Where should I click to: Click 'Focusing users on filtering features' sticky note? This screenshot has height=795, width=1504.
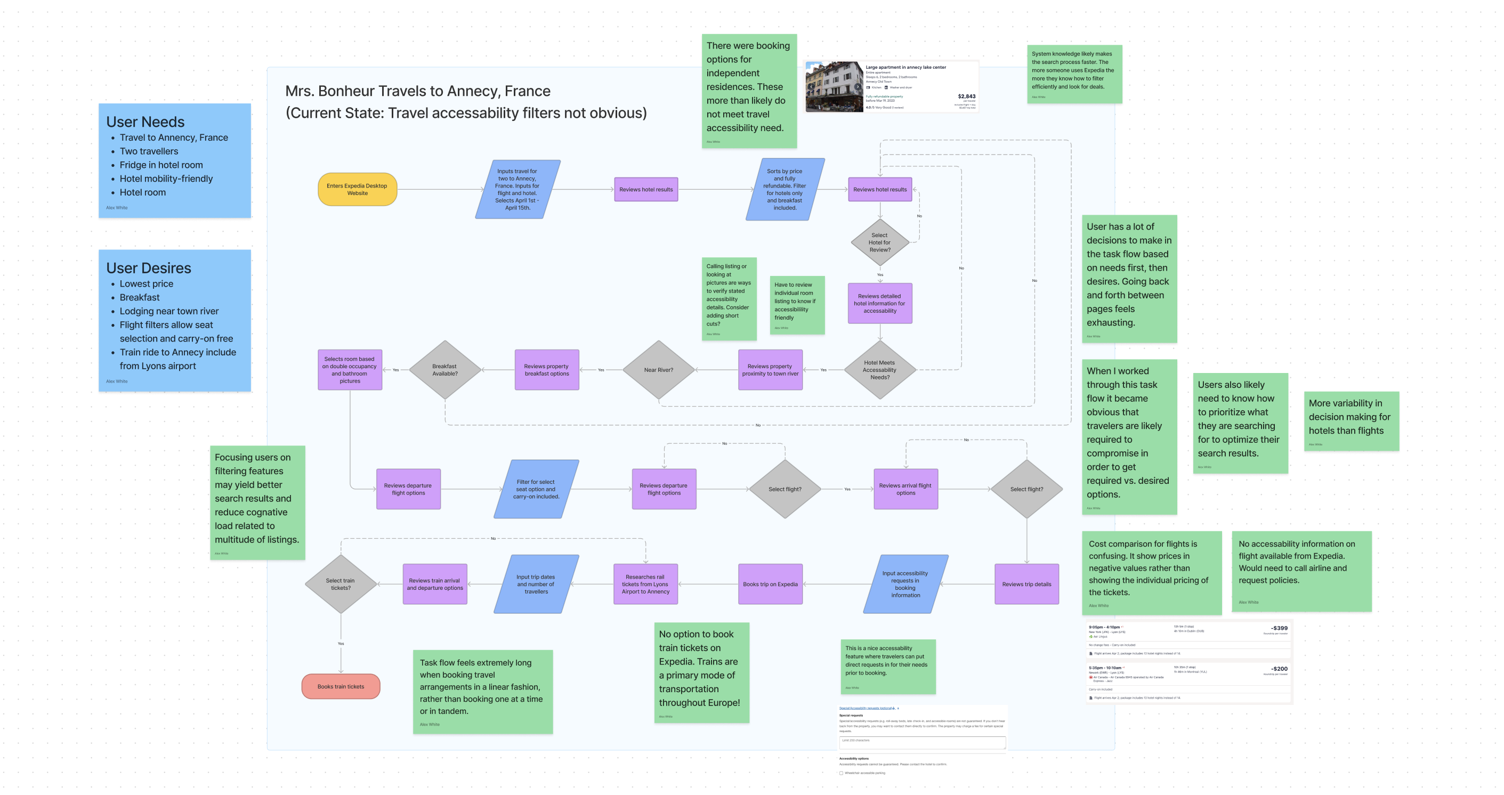click(x=257, y=503)
